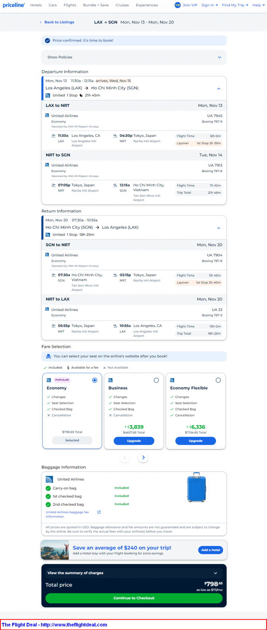Collapse the departure flight details
The width and height of the screenshot is (267, 630).
tap(218, 88)
